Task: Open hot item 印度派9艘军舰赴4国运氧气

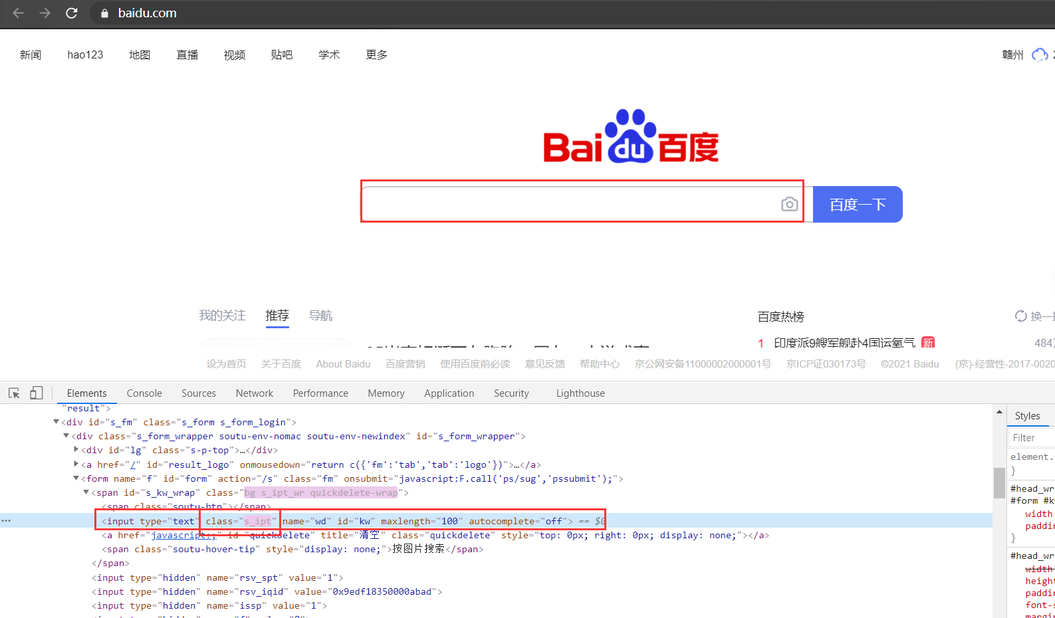Action: (844, 343)
